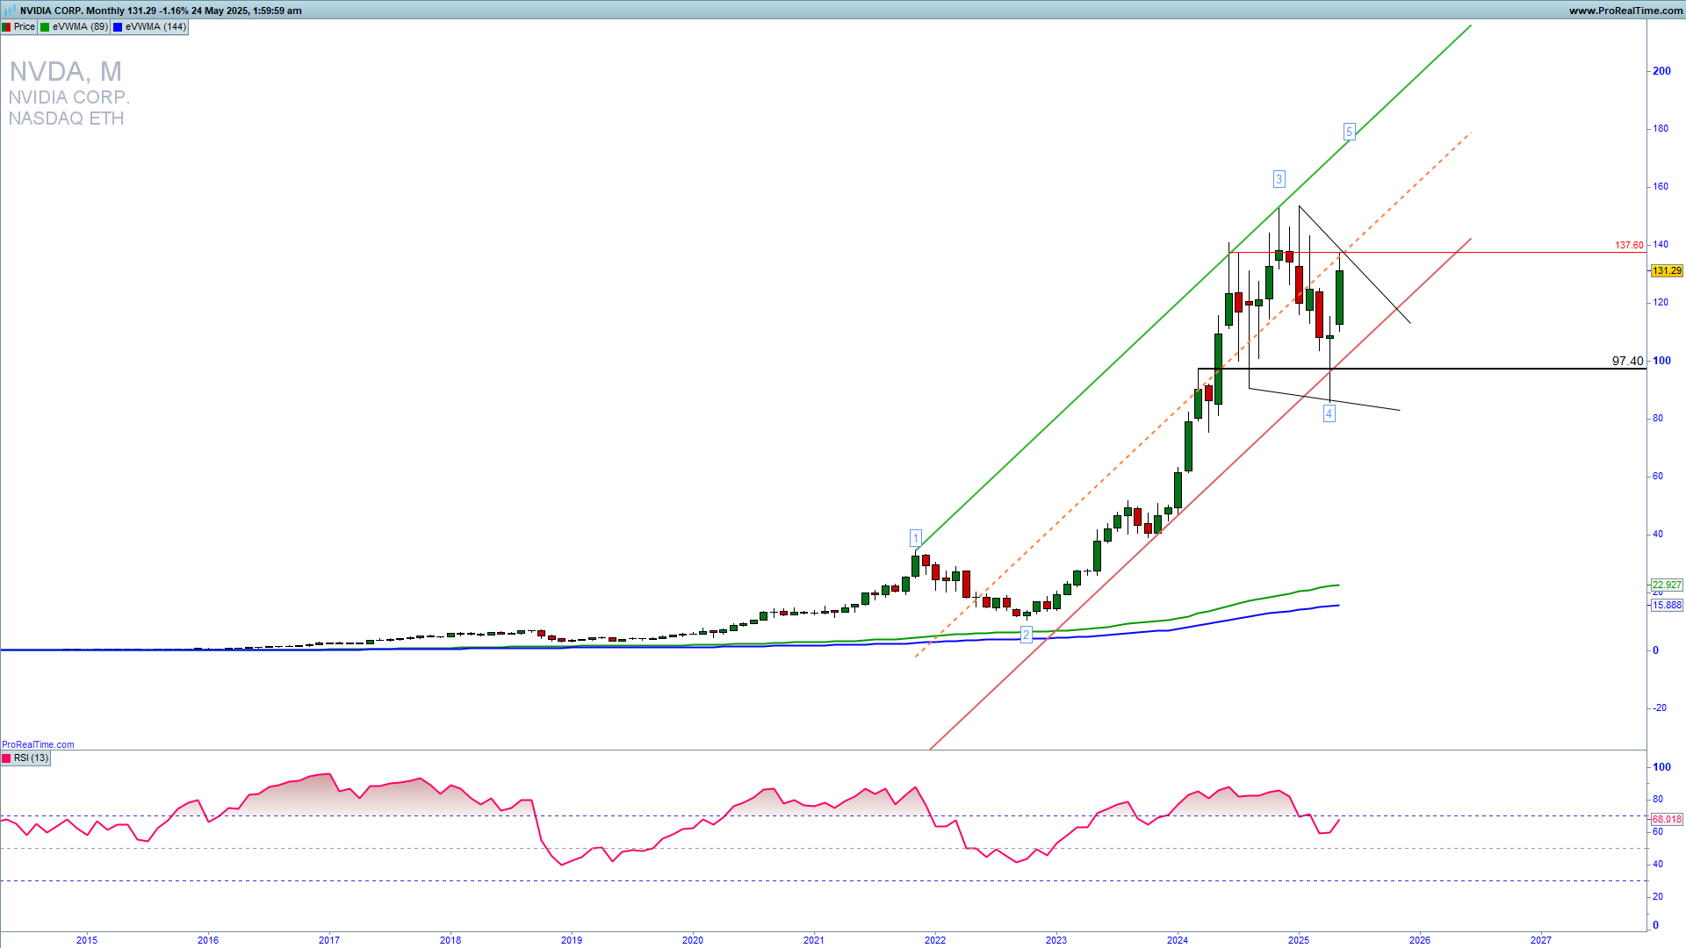Click the ProRealTime.com link above RSI panel
This screenshot has height=948, width=1686.
[x=38, y=744]
